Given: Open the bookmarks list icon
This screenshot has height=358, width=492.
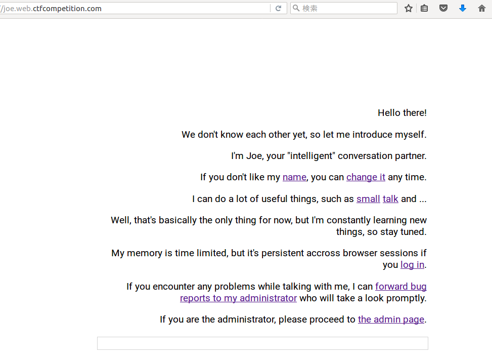Looking at the screenshot, I should [424, 9].
